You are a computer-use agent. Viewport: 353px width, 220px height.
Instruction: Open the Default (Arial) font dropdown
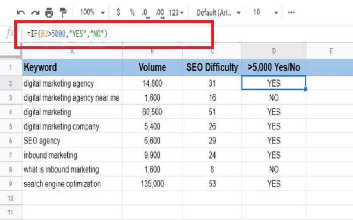pyautogui.click(x=218, y=12)
